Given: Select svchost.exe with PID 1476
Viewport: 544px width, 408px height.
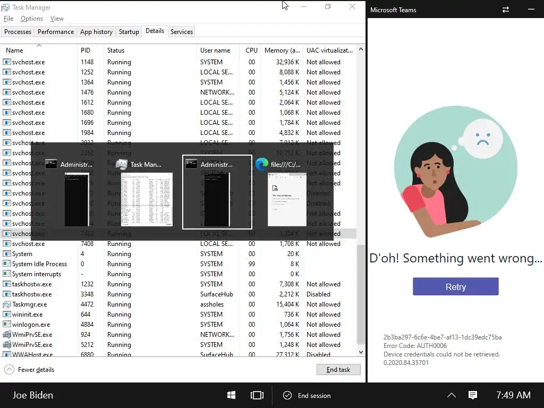Looking at the screenshot, I should click(x=178, y=92).
